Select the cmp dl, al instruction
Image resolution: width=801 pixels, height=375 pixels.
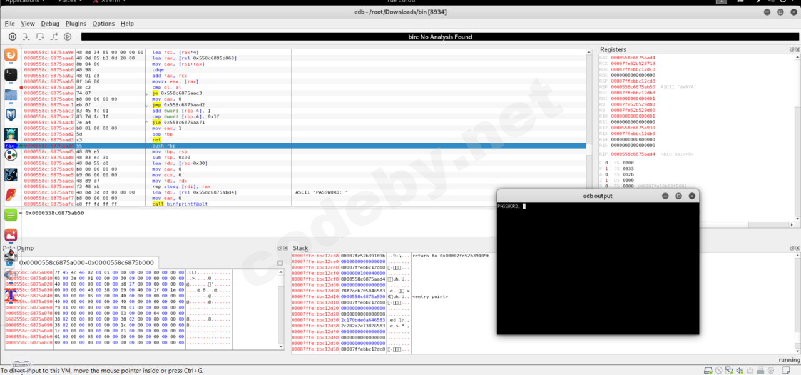coord(165,87)
